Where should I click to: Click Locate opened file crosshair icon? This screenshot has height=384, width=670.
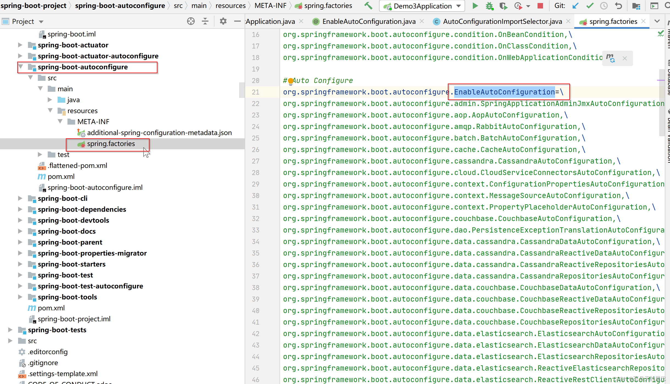[191, 21]
